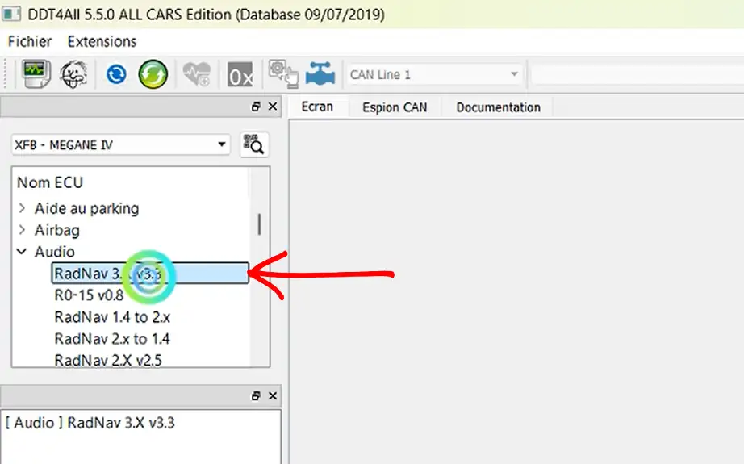Image resolution: width=744 pixels, height=464 pixels.
Task: Click the blue valve pipe icon
Action: (320, 74)
